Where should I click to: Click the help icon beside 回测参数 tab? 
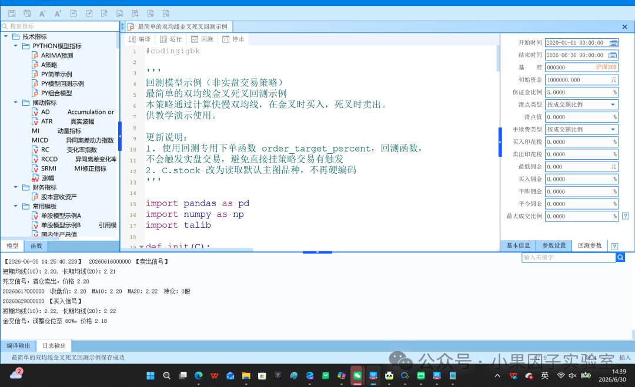614,246
